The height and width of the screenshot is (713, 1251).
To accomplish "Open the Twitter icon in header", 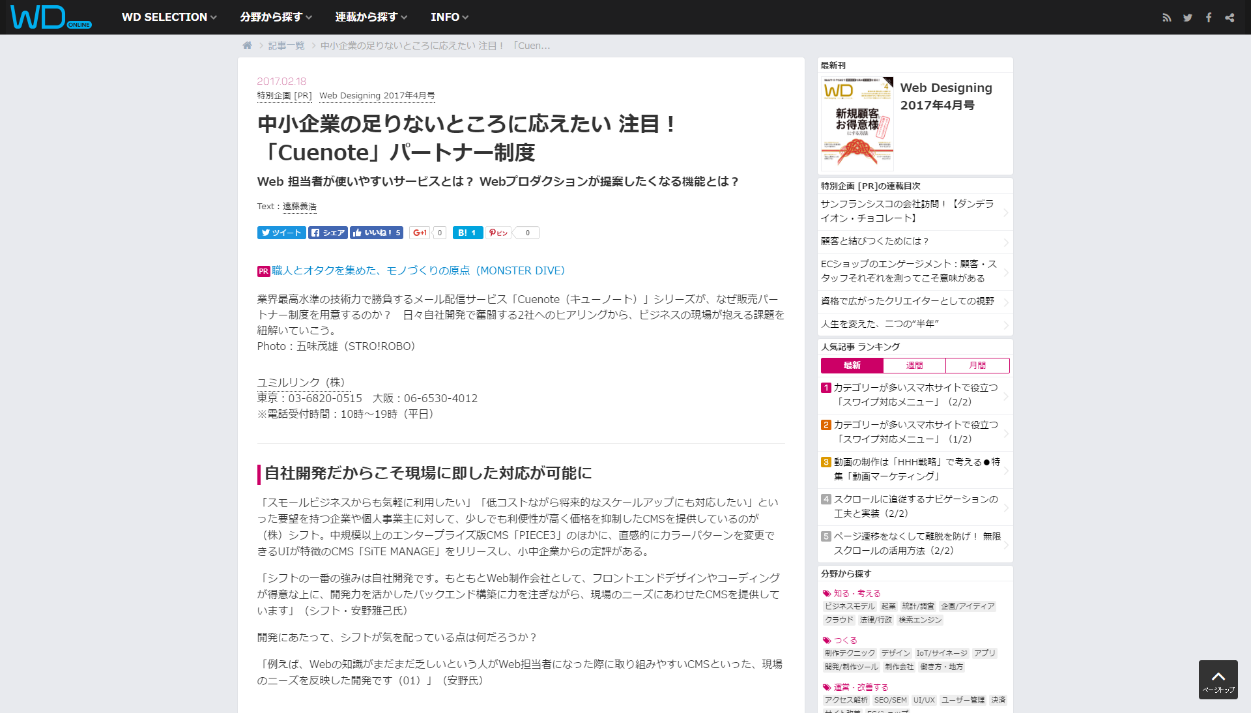I will [x=1187, y=18].
